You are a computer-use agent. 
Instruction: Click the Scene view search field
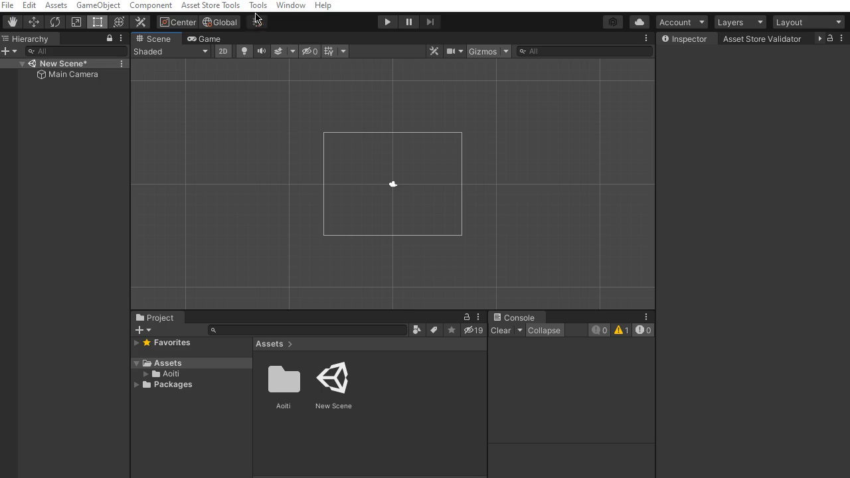click(x=584, y=51)
